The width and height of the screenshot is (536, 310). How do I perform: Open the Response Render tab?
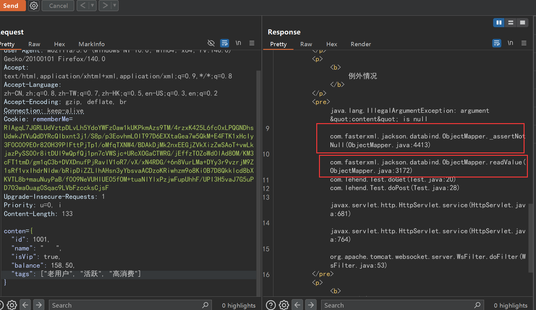pyautogui.click(x=361, y=44)
